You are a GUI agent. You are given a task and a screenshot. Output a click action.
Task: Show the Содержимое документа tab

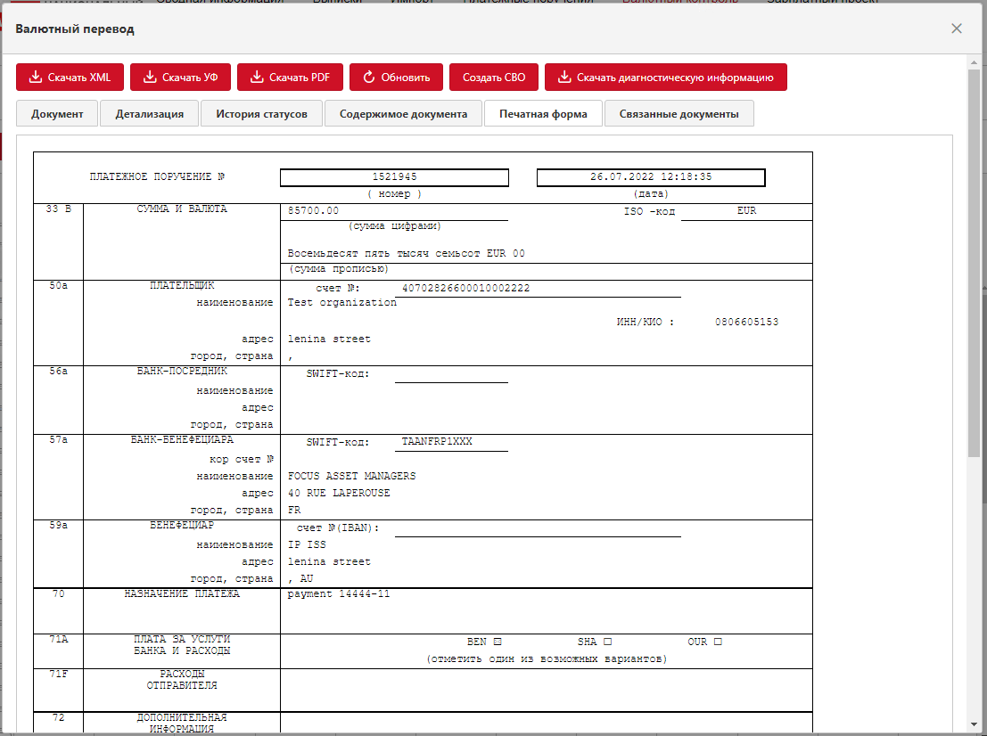(x=404, y=114)
